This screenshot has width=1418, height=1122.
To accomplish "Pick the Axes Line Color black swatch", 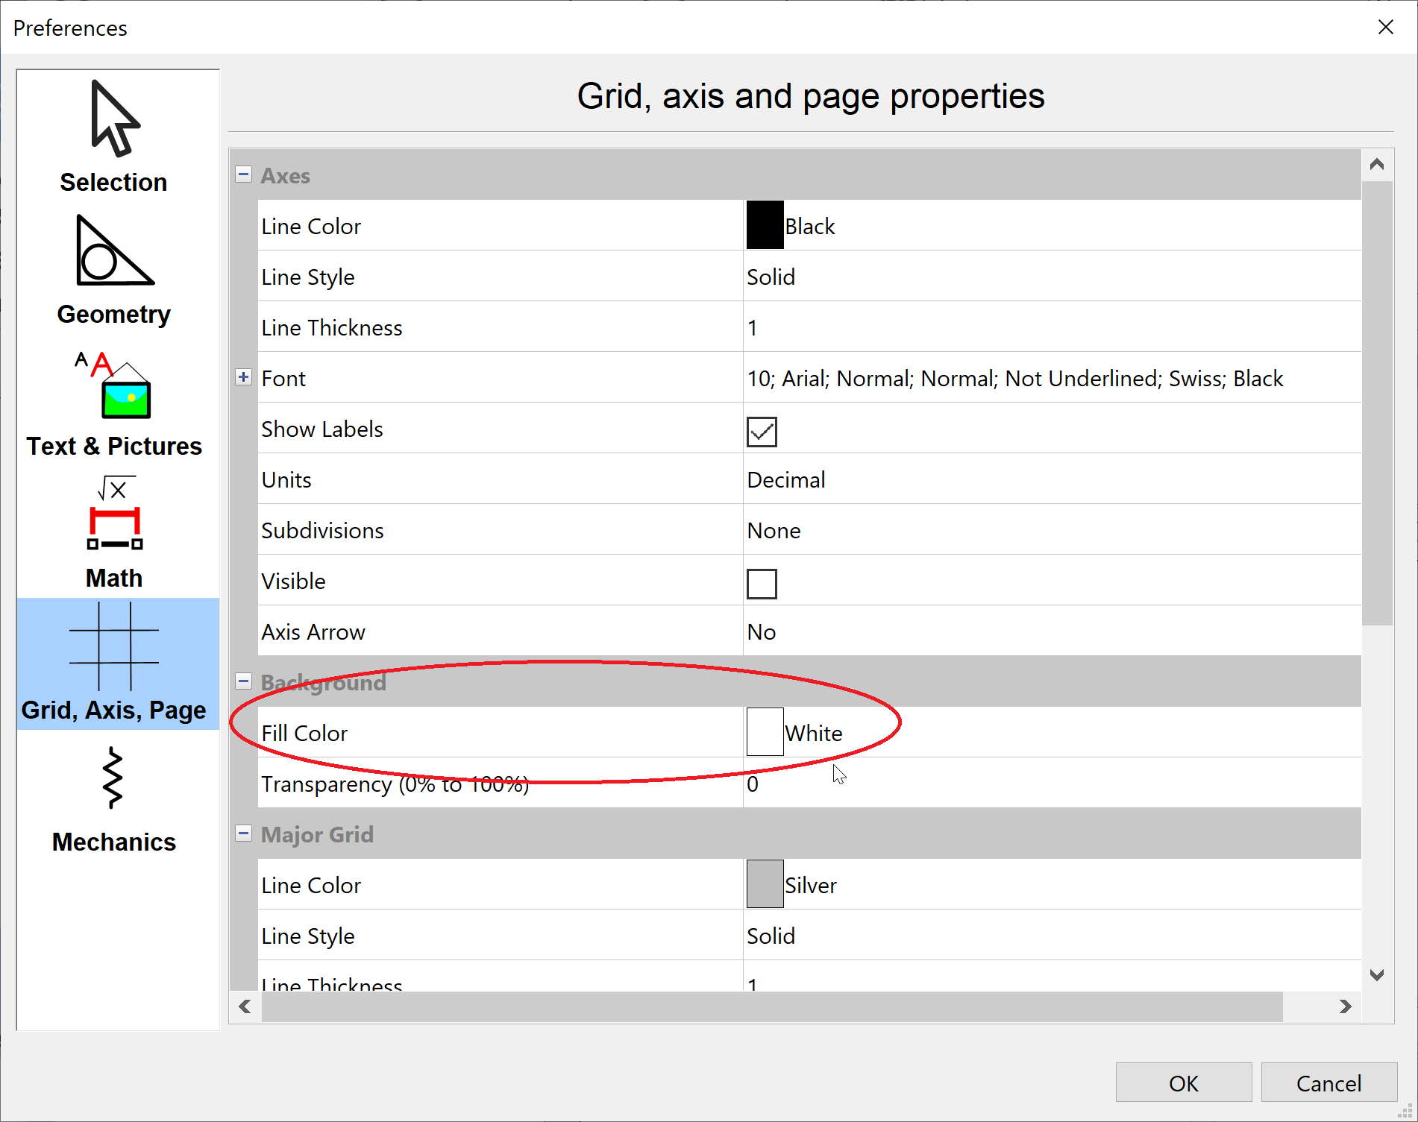I will pyautogui.click(x=765, y=225).
